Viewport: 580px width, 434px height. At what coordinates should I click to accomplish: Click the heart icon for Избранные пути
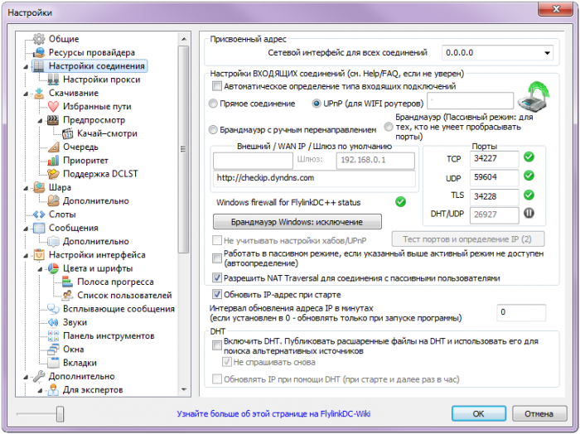pos(54,107)
